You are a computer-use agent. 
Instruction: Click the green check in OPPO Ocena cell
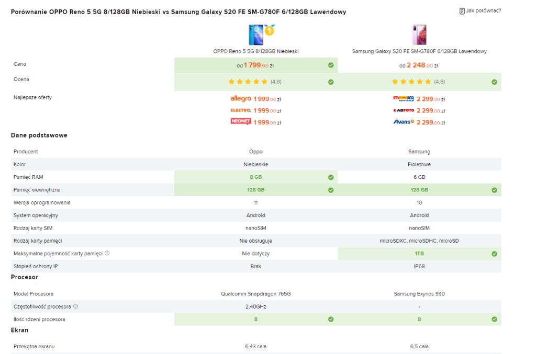[x=331, y=82]
